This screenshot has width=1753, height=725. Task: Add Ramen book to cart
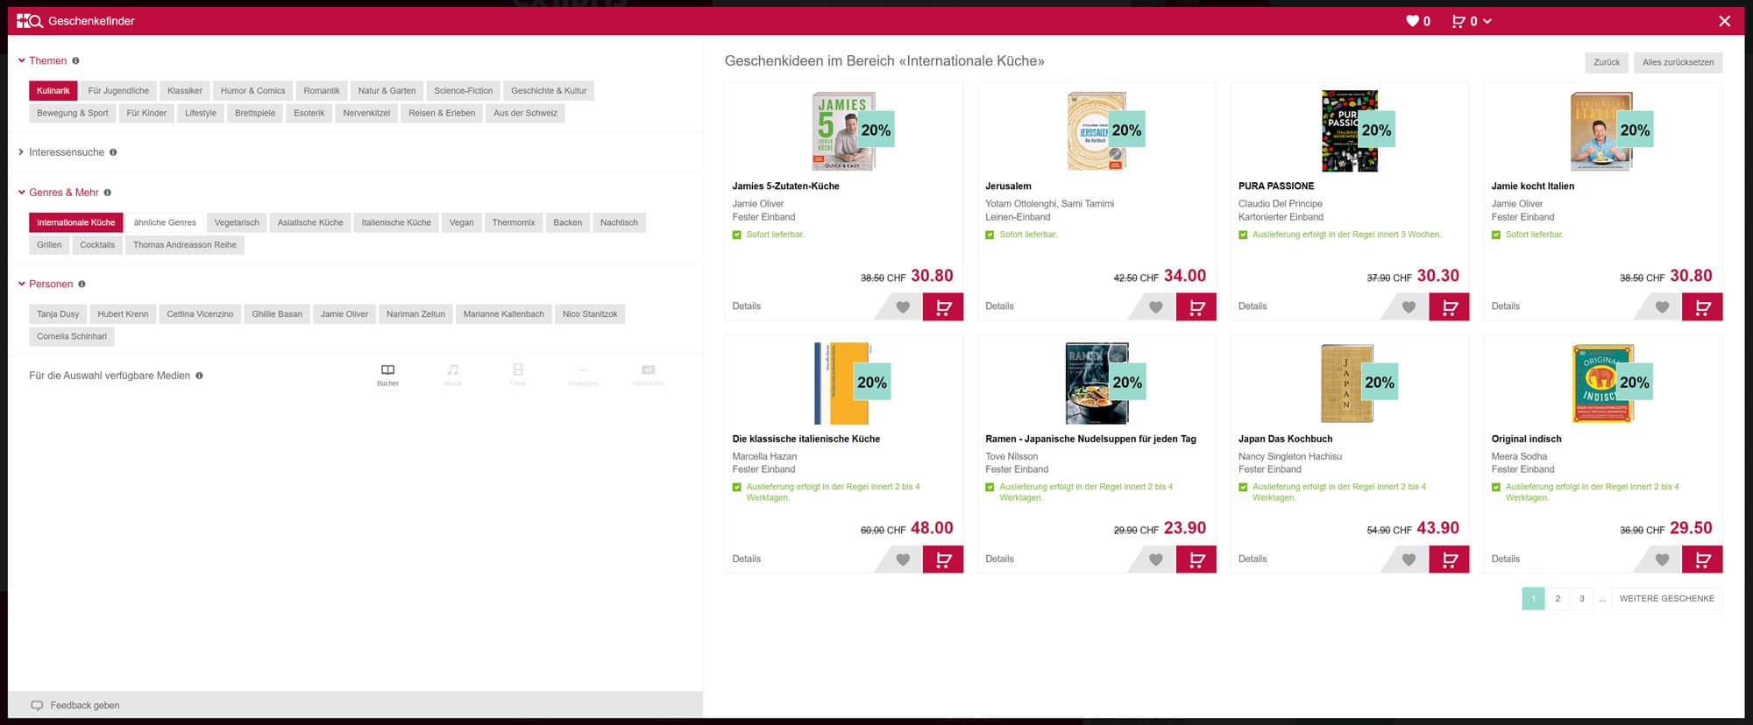click(1196, 560)
